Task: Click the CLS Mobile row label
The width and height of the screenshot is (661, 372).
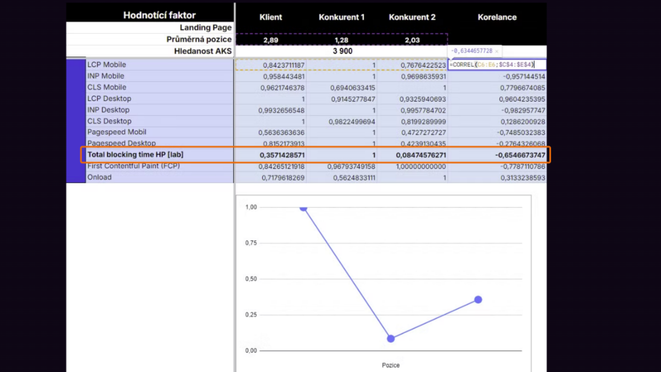Action: tap(107, 87)
